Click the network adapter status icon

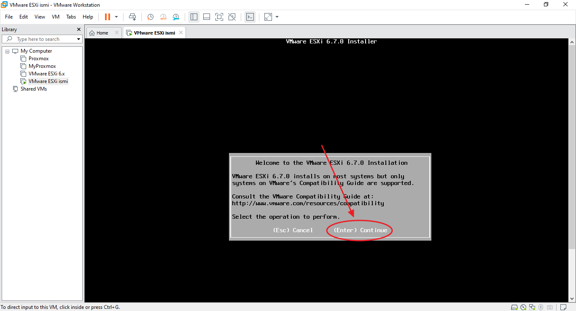click(x=532, y=307)
